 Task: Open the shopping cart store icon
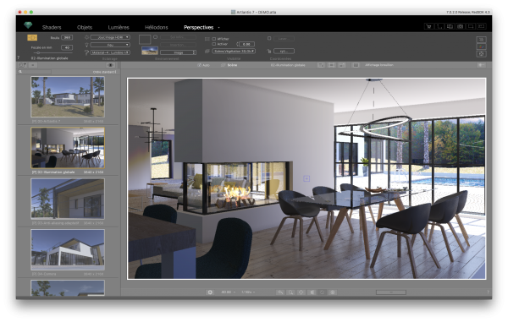pos(429,26)
